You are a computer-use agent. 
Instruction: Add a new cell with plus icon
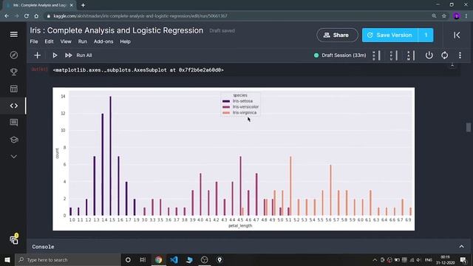37,55
